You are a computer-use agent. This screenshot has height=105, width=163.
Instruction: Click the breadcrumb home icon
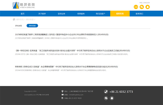14,19
